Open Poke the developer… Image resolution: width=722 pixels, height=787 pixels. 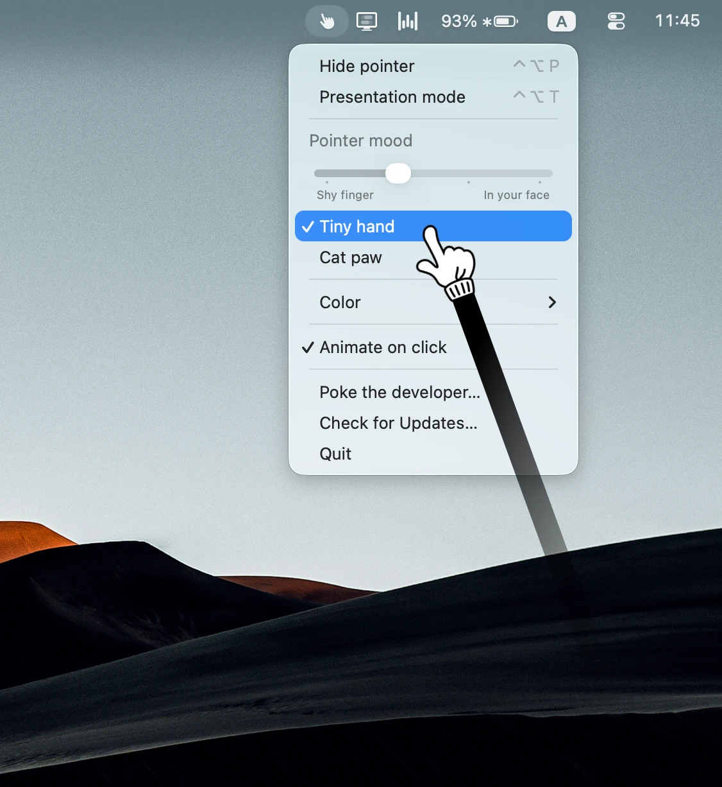click(433, 392)
